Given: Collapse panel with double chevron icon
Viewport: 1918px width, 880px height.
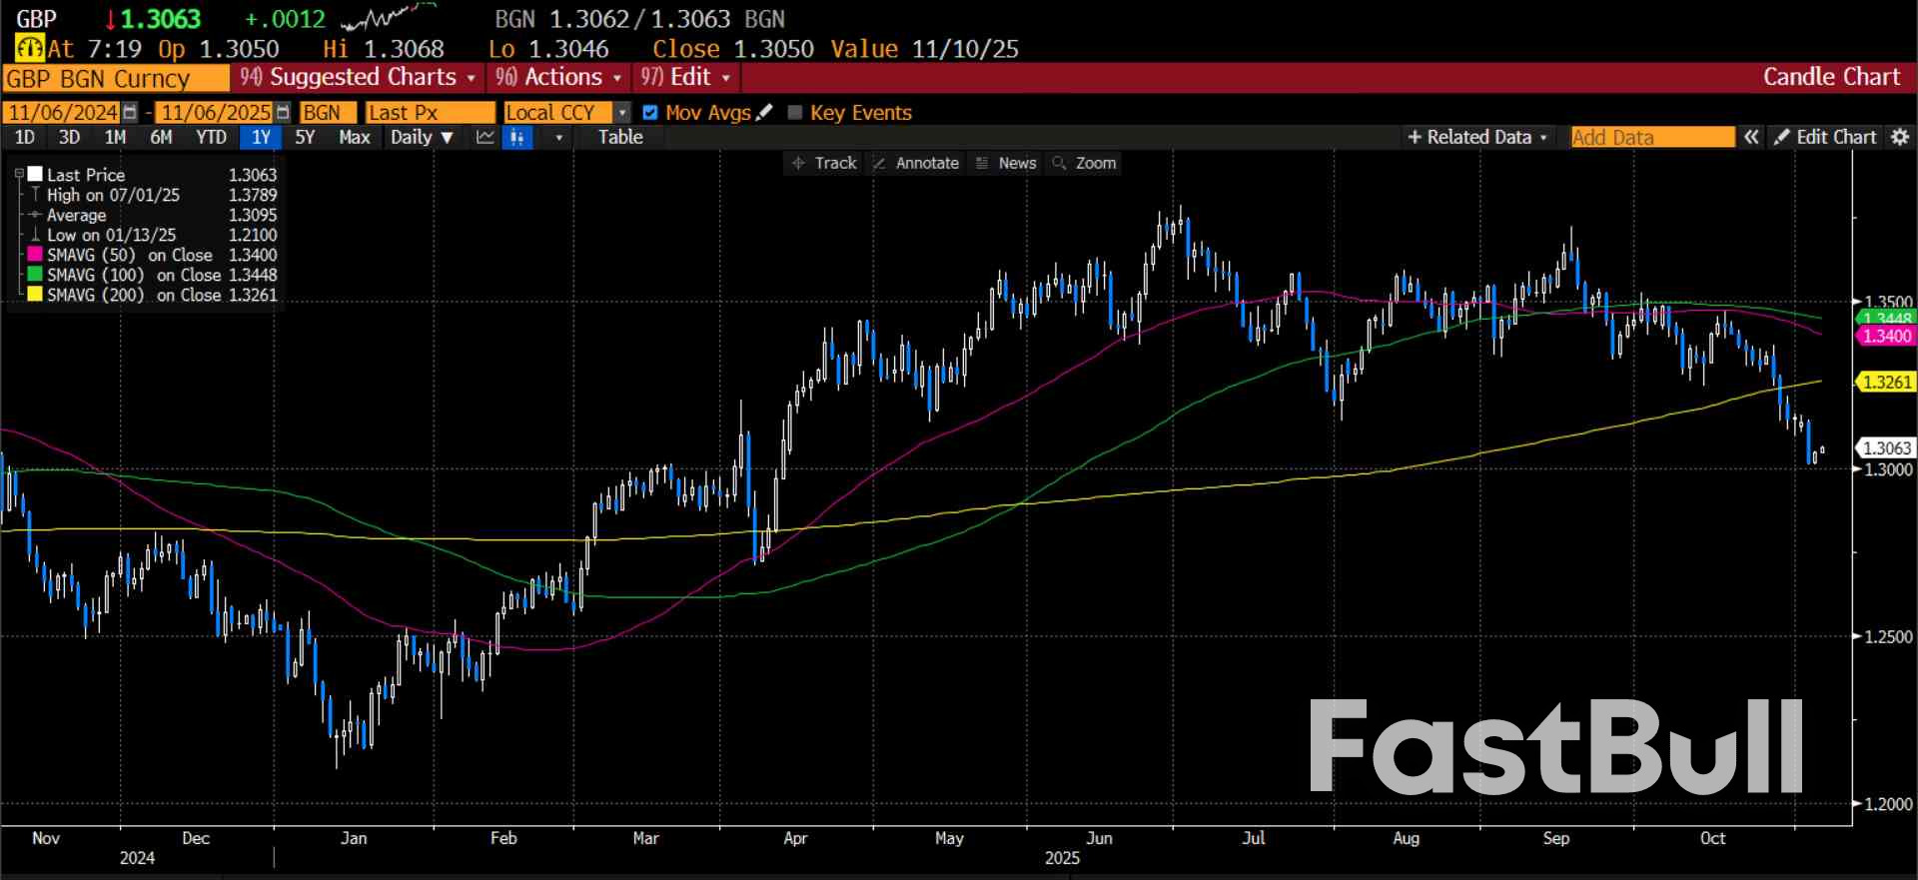Looking at the screenshot, I should [x=1751, y=138].
